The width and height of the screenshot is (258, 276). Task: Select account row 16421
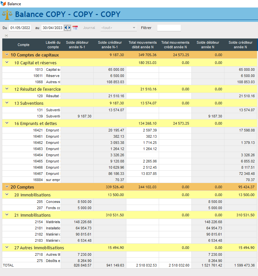pos(38,130)
